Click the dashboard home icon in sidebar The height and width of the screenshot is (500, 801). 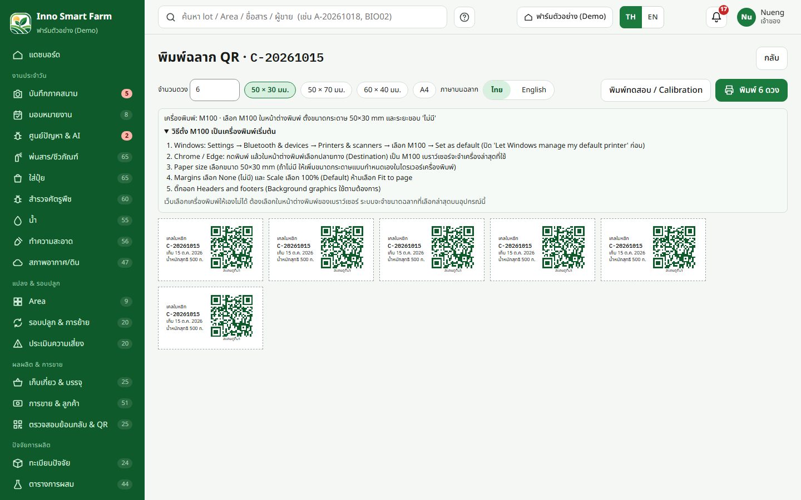(18, 55)
